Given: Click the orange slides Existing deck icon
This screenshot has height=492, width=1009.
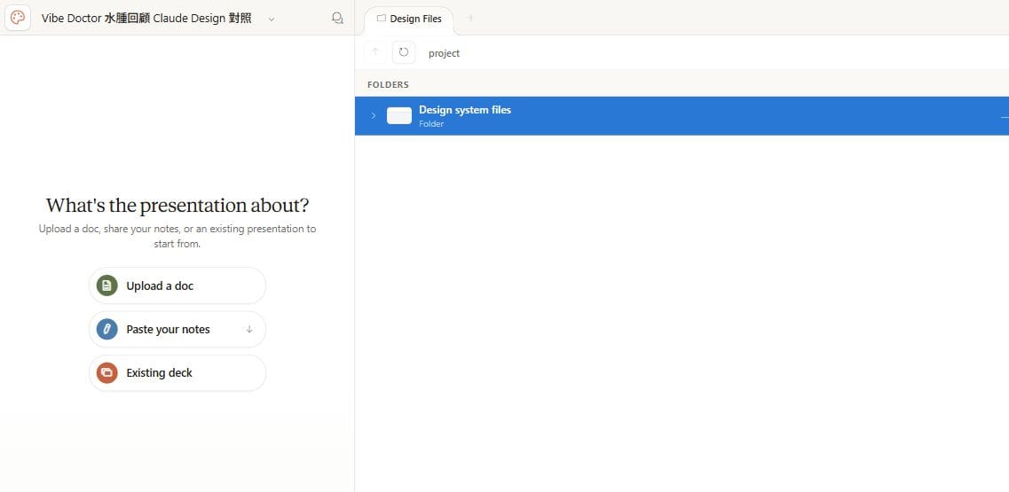Looking at the screenshot, I should click(x=106, y=373).
